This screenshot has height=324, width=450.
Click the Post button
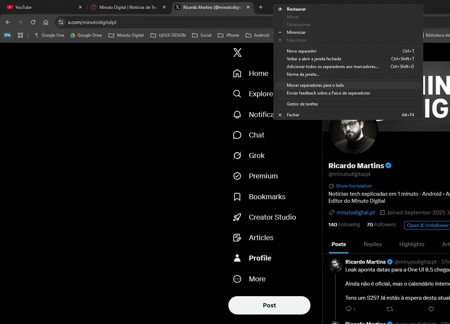[269, 305]
